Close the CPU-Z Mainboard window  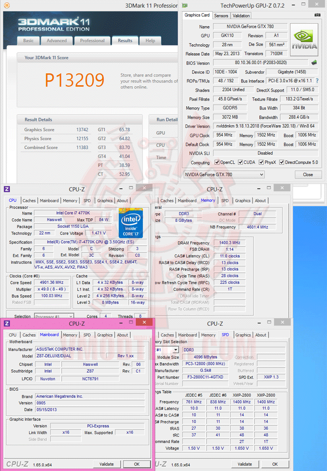pos(144,322)
